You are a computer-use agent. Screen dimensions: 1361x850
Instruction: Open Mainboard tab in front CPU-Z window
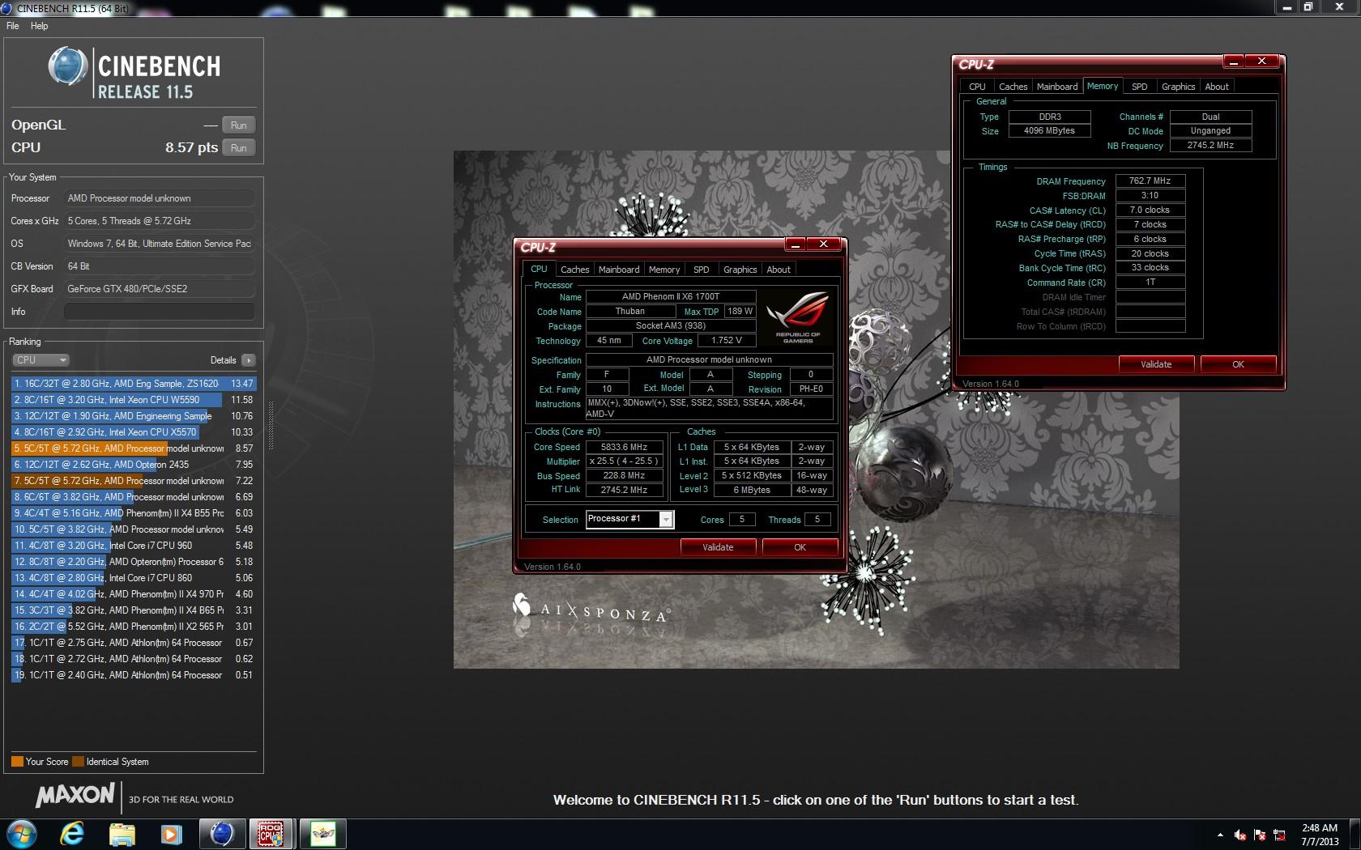click(x=619, y=270)
